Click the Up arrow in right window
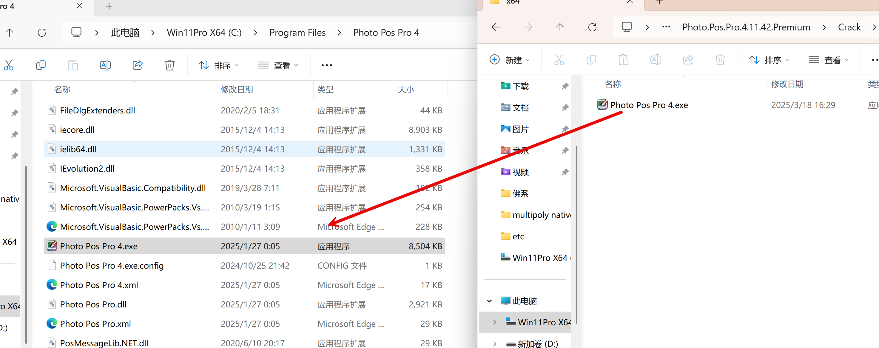 pos(560,27)
